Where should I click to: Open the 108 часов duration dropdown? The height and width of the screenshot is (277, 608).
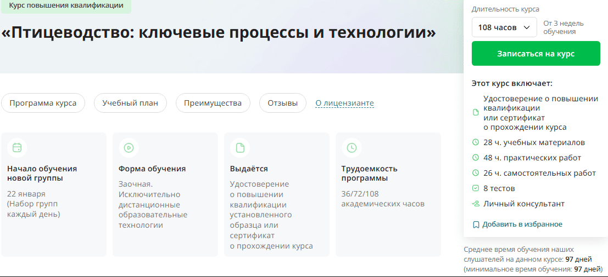point(504,27)
